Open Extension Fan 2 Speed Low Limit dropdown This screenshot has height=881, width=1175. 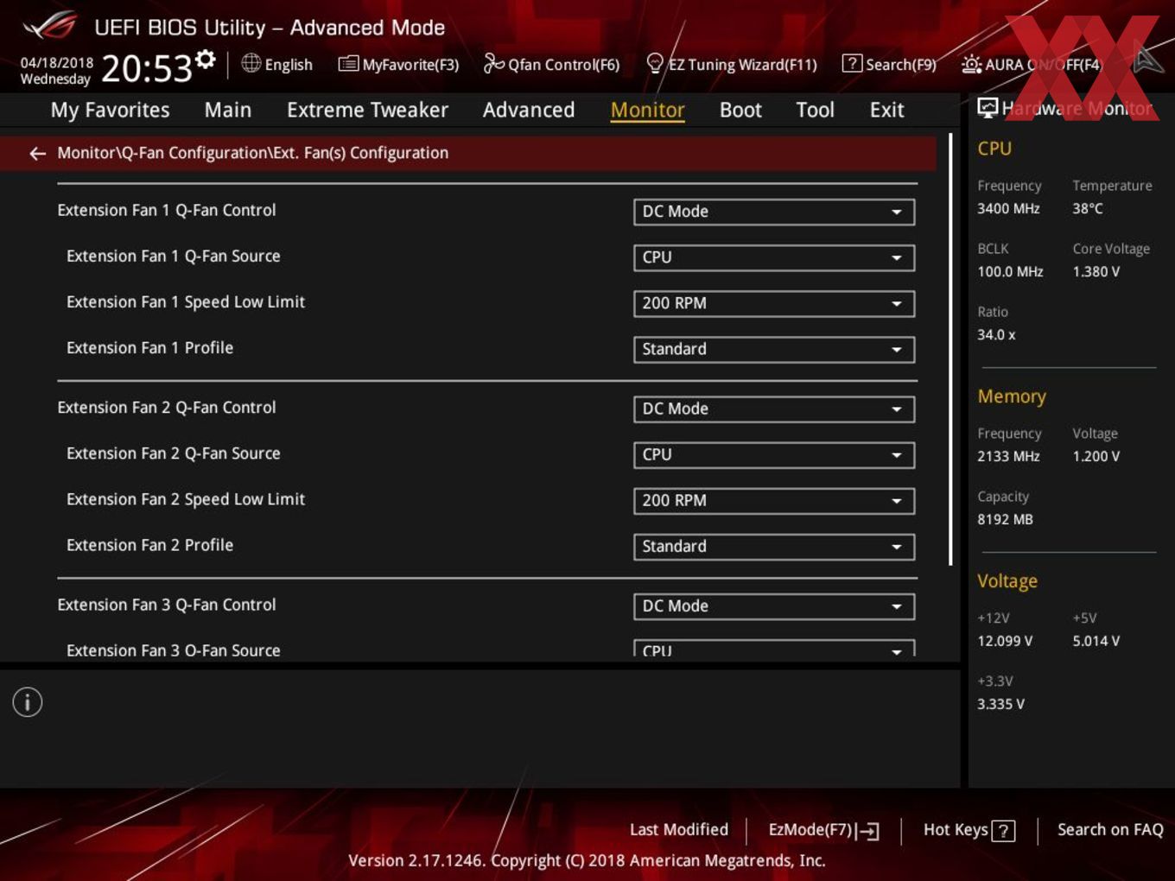click(x=774, y=500)
